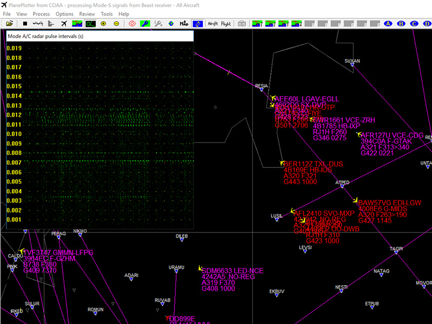
Task: Load saved chart number 1
Action: [x=258, y=24]
